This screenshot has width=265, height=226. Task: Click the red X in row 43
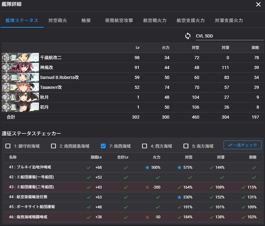pos(147,187)
